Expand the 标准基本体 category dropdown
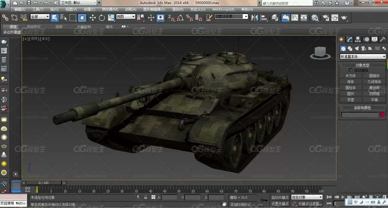Viewport: 388px width, 208px height. (x=363, y=57)
